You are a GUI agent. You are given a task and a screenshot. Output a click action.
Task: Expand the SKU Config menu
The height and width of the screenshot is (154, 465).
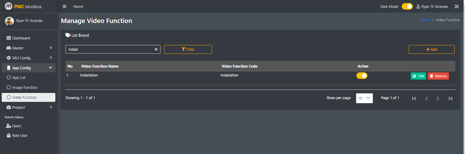[x=28, y=58]
